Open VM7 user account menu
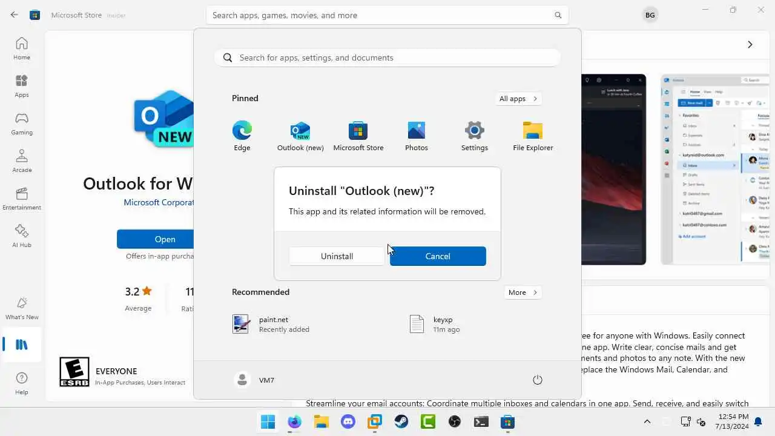 tap(254, 380)
